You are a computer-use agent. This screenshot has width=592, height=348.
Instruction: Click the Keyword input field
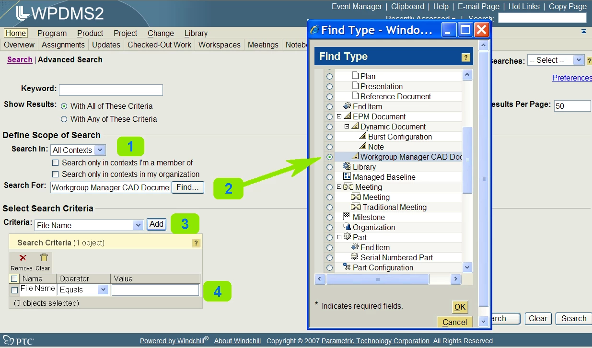point(111,90)
